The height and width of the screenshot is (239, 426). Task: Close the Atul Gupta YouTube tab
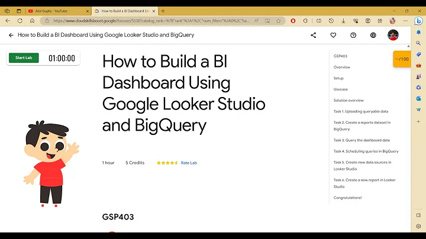pos(87,11)
